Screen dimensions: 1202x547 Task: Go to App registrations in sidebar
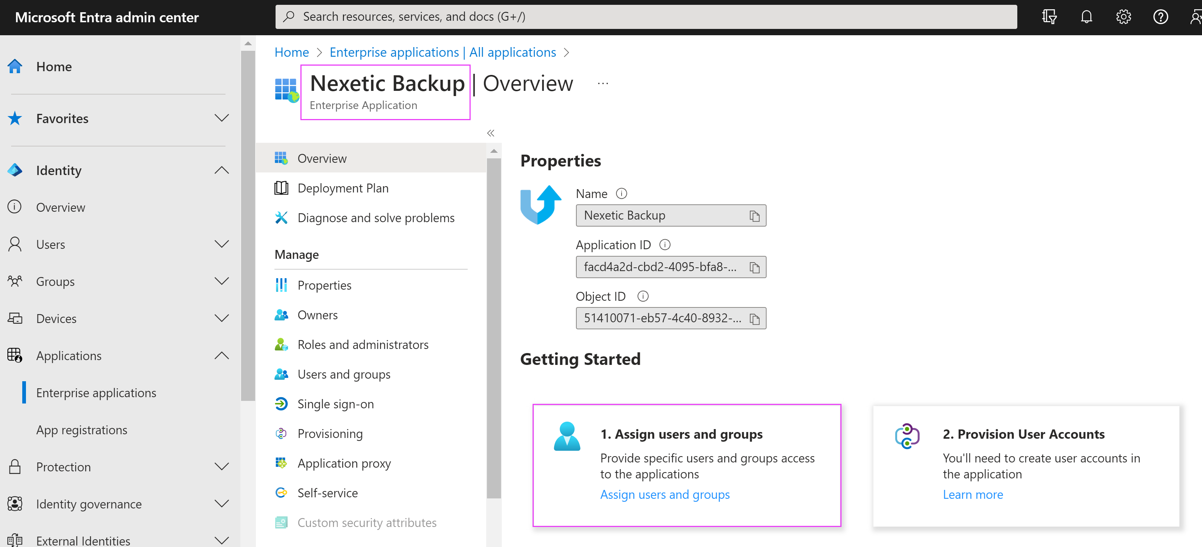(82, 430)
